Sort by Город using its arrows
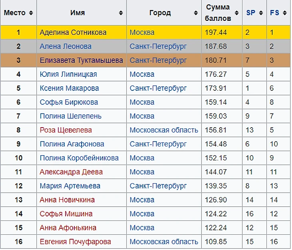 pos(196,13)
